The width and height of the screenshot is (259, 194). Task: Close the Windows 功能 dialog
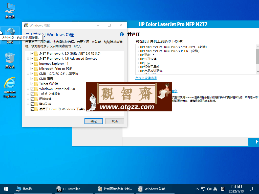pyautogui.click(x=121, y=25)
